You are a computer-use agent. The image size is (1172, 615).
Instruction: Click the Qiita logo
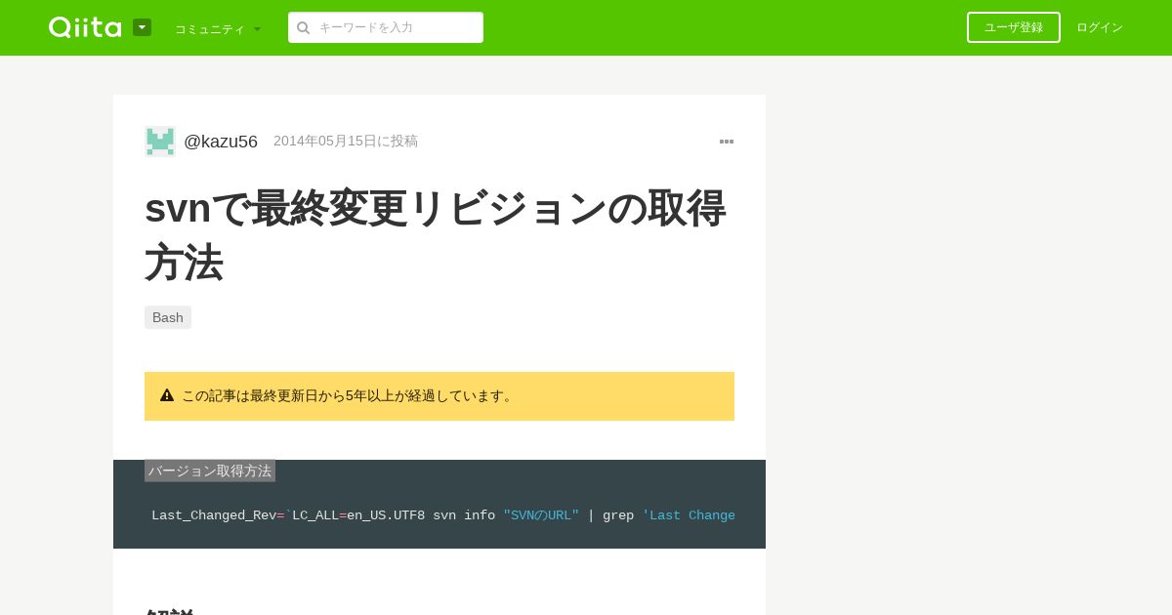[85, 27]
